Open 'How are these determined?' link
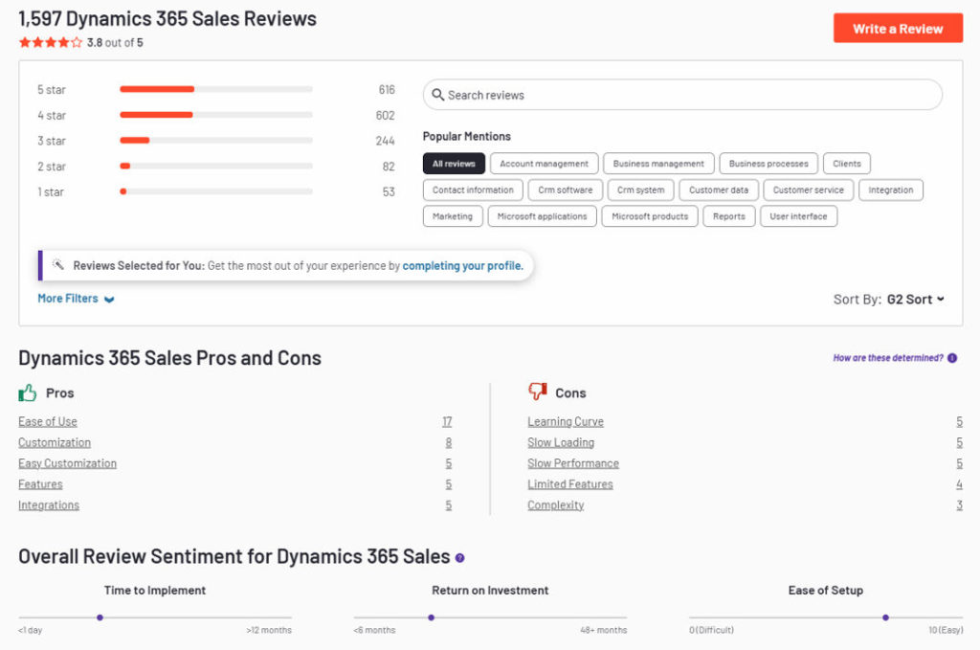This screenshot has width=980, height=650. pos(887,358)
